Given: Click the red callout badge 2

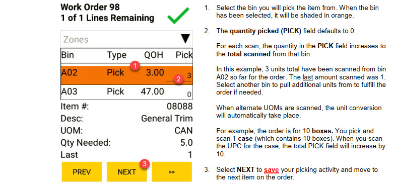Looking at the screenshot, I should (178, 79).
